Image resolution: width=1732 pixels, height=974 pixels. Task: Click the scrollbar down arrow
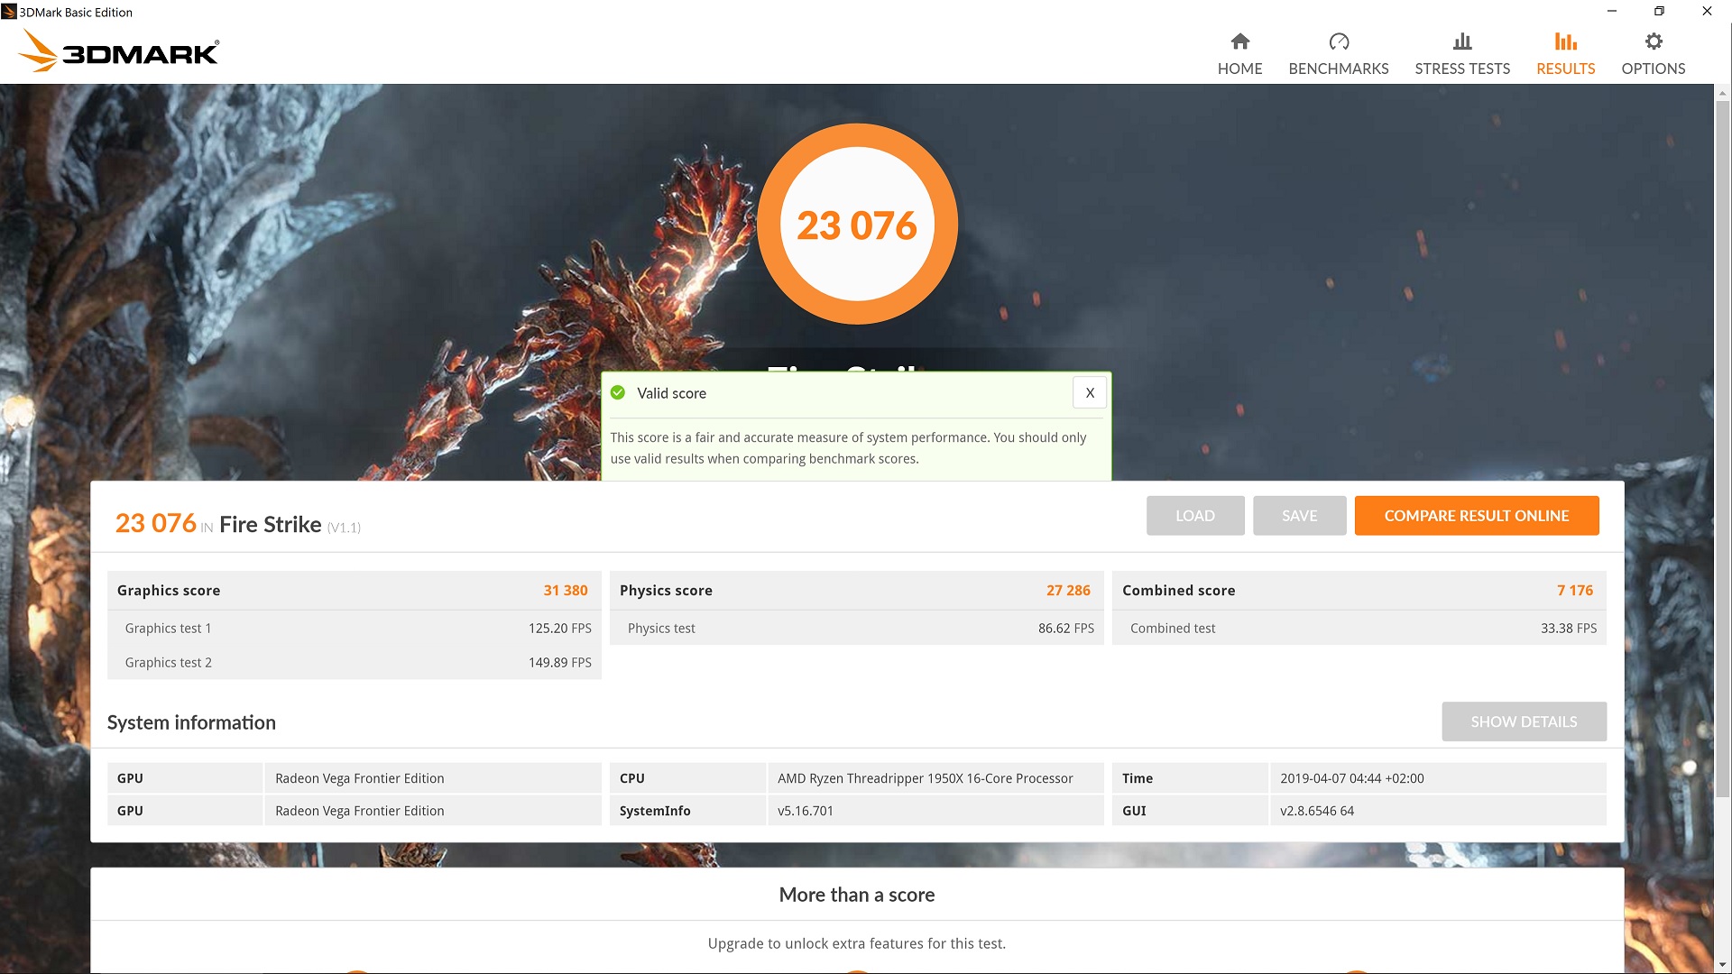[x=1722, y=965]
